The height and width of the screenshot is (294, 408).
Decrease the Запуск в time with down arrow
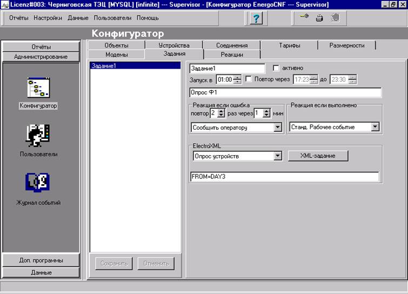click(237, 82)
